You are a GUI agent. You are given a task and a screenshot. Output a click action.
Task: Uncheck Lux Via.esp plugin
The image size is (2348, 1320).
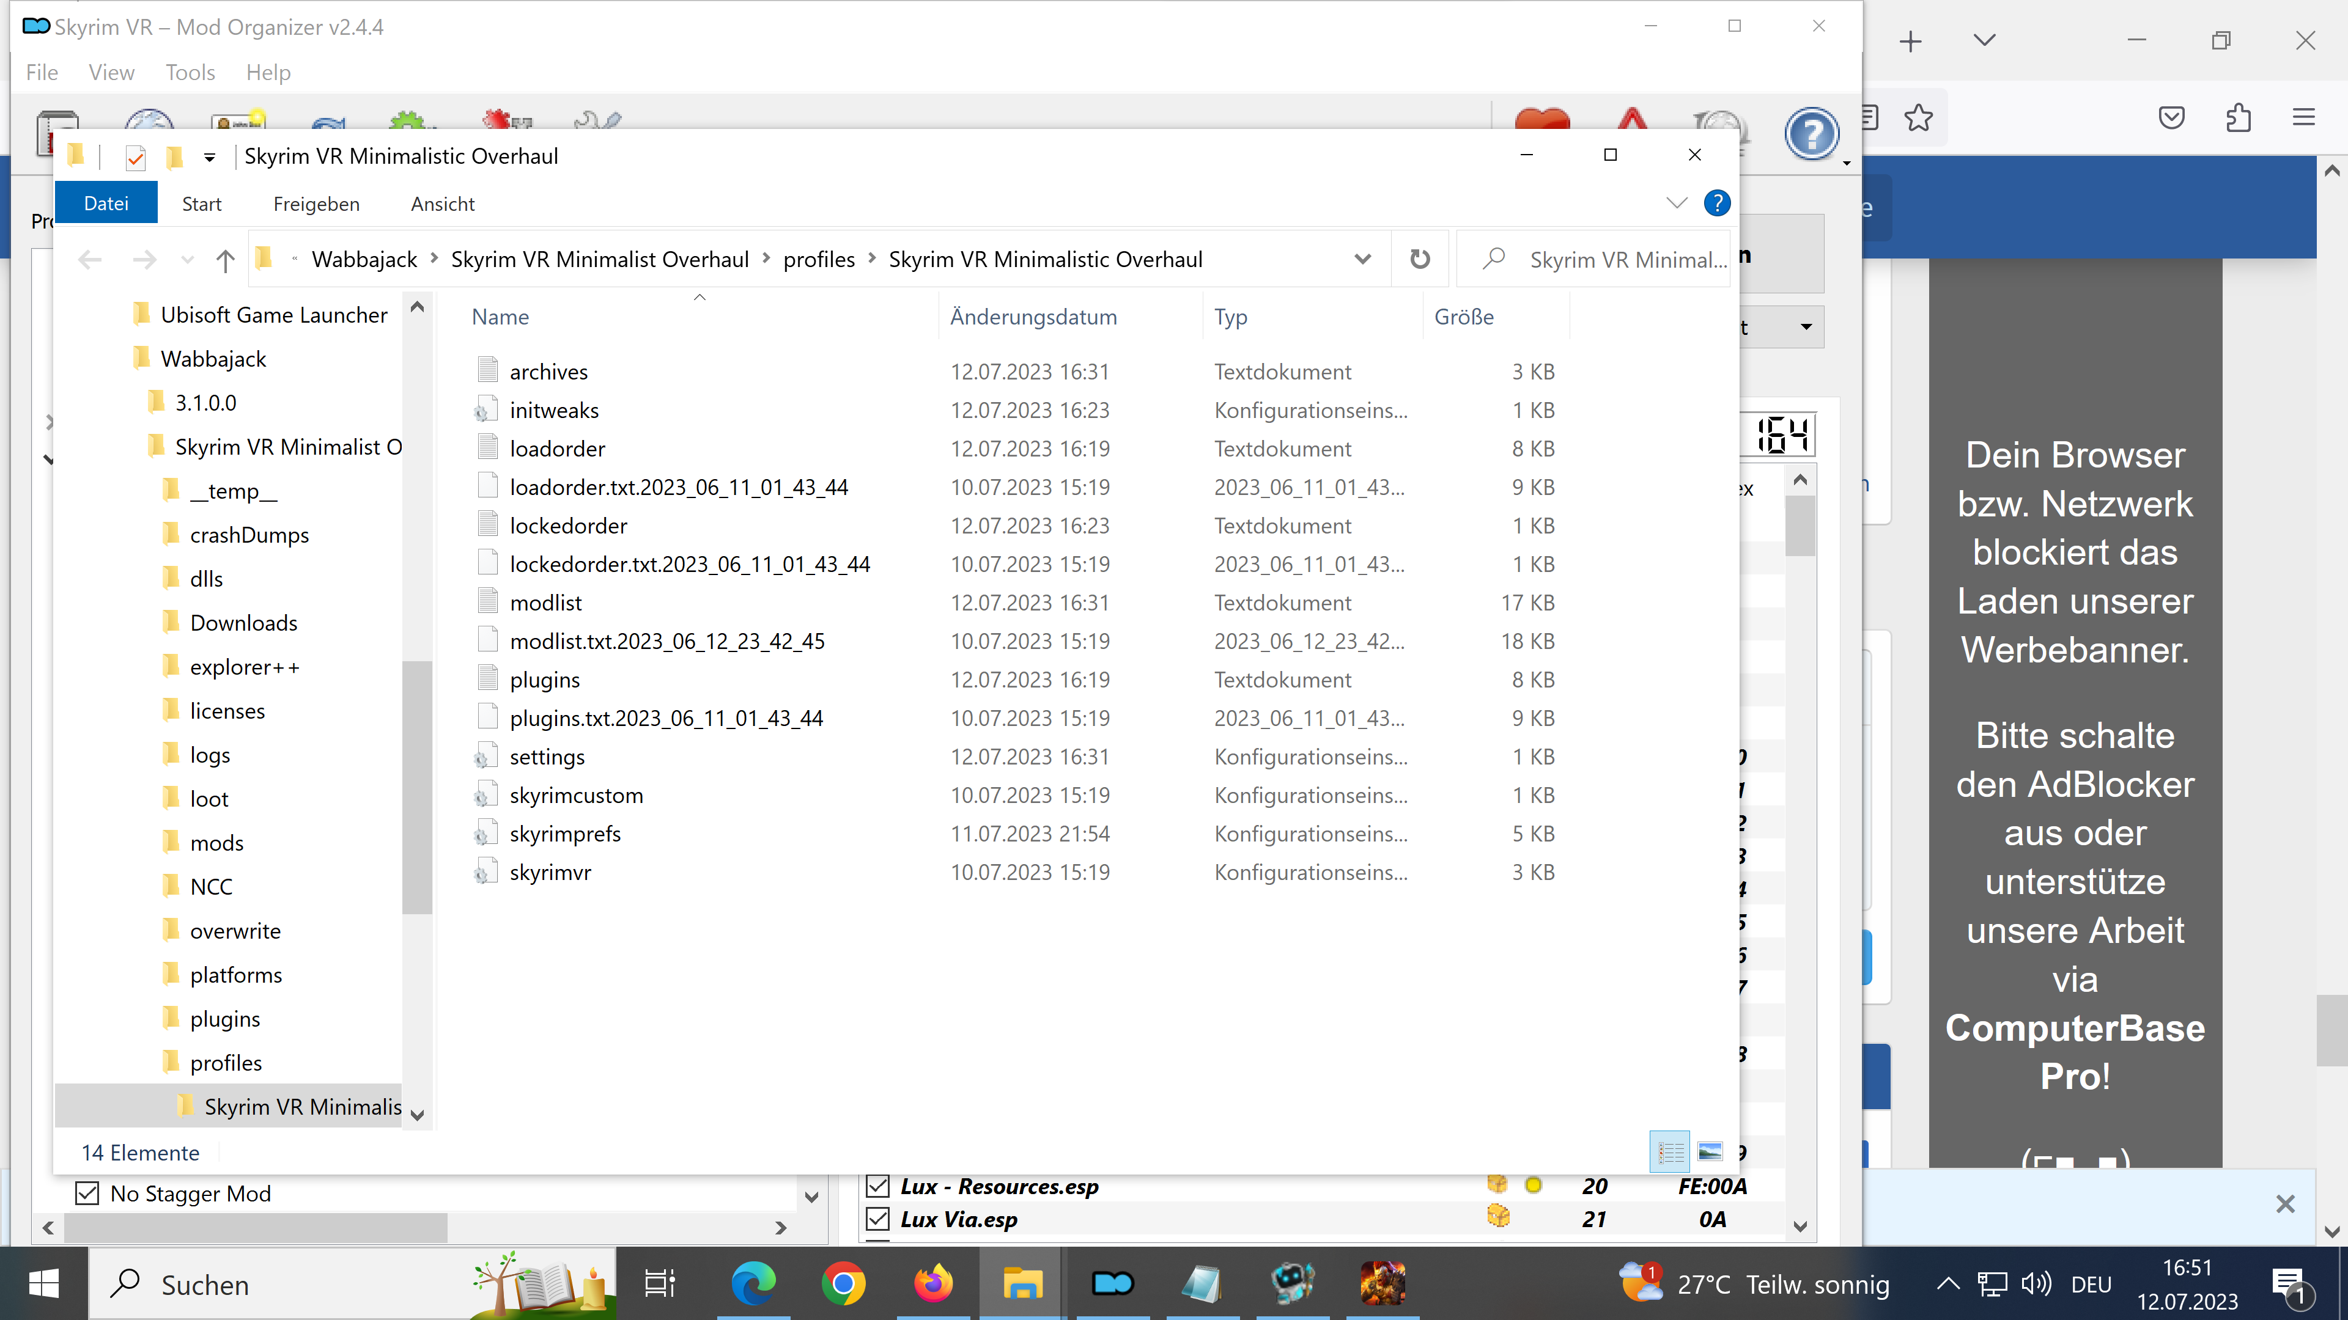tap(878, 1219)
